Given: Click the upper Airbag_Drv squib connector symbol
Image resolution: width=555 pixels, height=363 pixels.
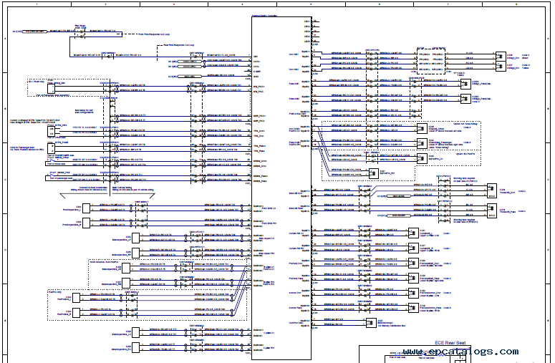Looking at the screenshot, I should pyautogui.click(x=501, y=57).
